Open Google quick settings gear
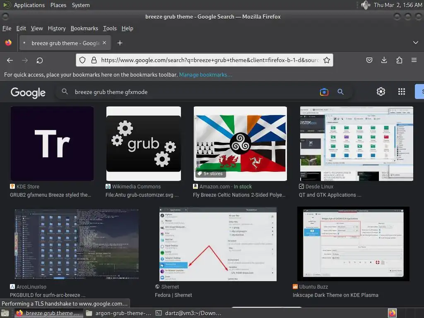Image resolution: width=424 pixels, height=318 pixels. 381,92
